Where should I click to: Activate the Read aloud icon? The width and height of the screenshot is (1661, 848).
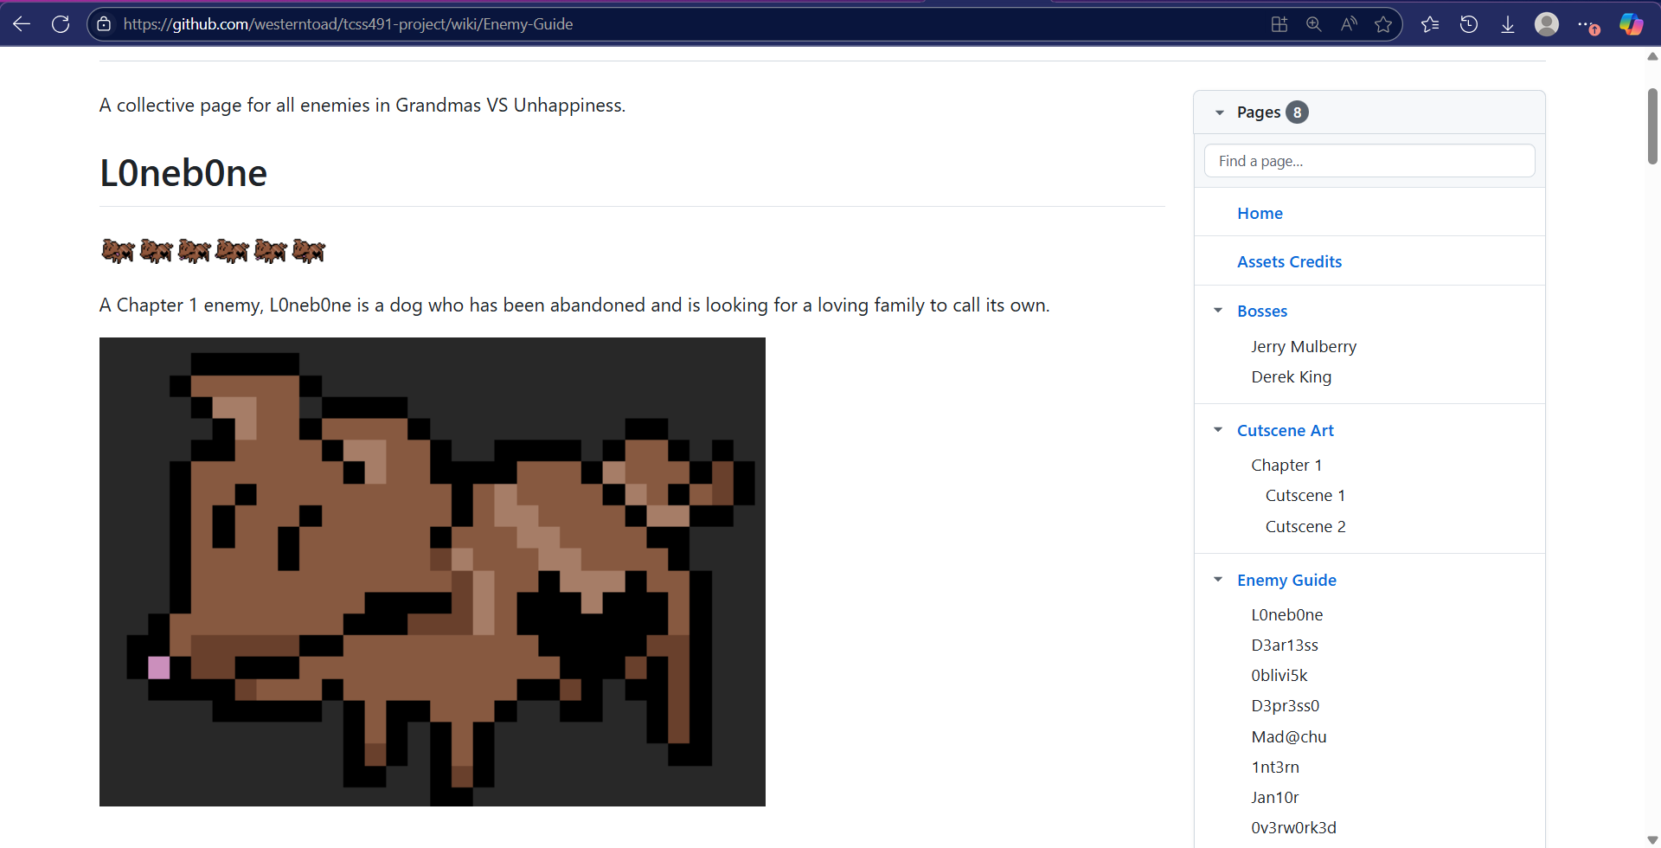tap(1349, 24)
